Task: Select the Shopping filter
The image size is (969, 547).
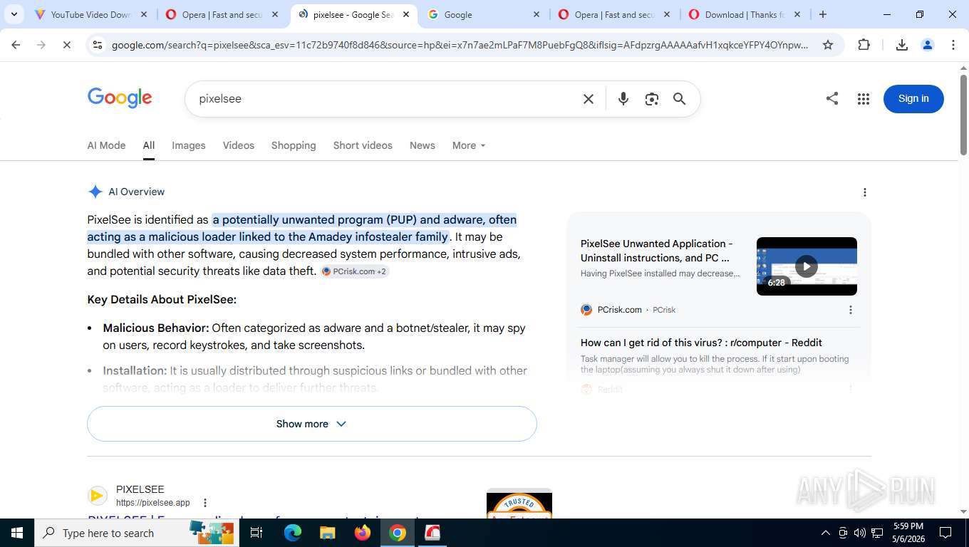Action: pyautogui.click(x=294, y=145)
